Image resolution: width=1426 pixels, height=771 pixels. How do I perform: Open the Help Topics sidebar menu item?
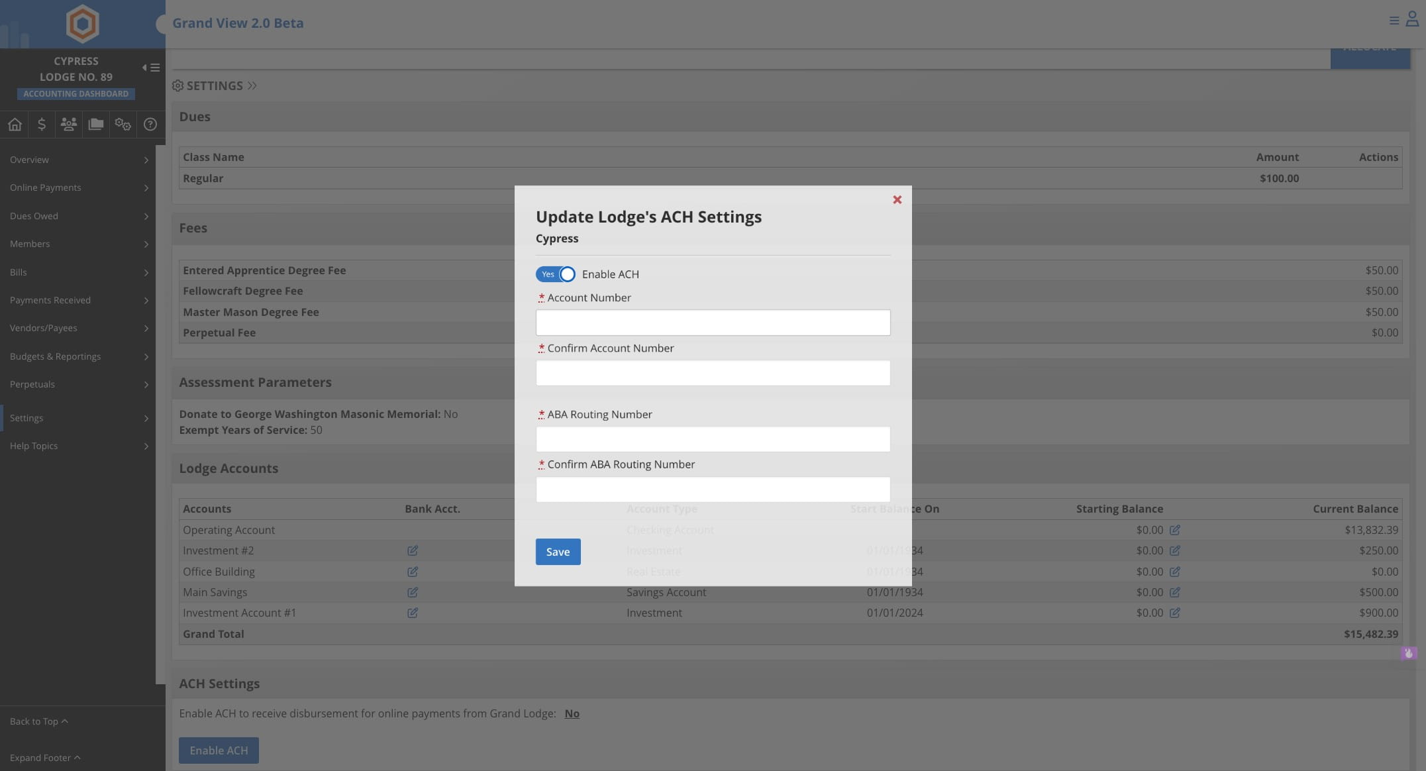click(x=77, y=446)
